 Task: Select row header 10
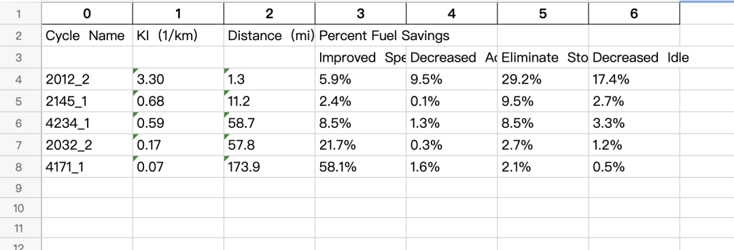coord(20,208)
